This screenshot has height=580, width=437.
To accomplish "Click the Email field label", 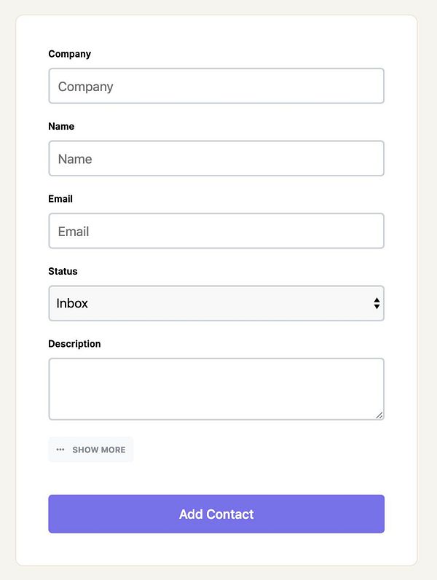I will [60, 199].
